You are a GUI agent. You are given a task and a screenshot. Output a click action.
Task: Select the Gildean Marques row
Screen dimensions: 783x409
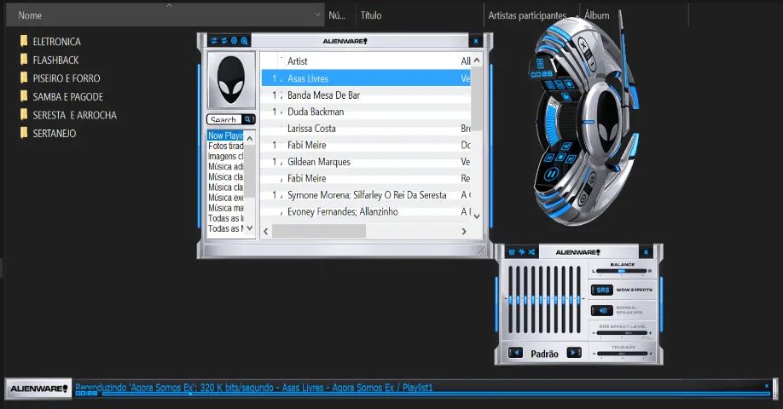click(366, 162)
